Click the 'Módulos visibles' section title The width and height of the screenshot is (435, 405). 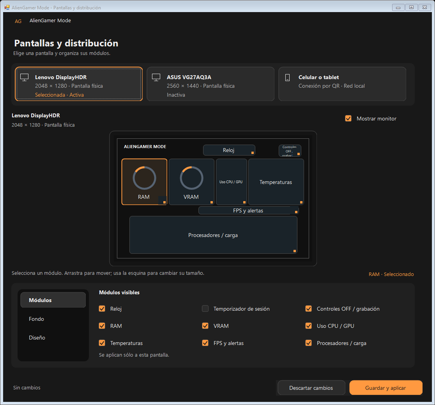[119, 292]
